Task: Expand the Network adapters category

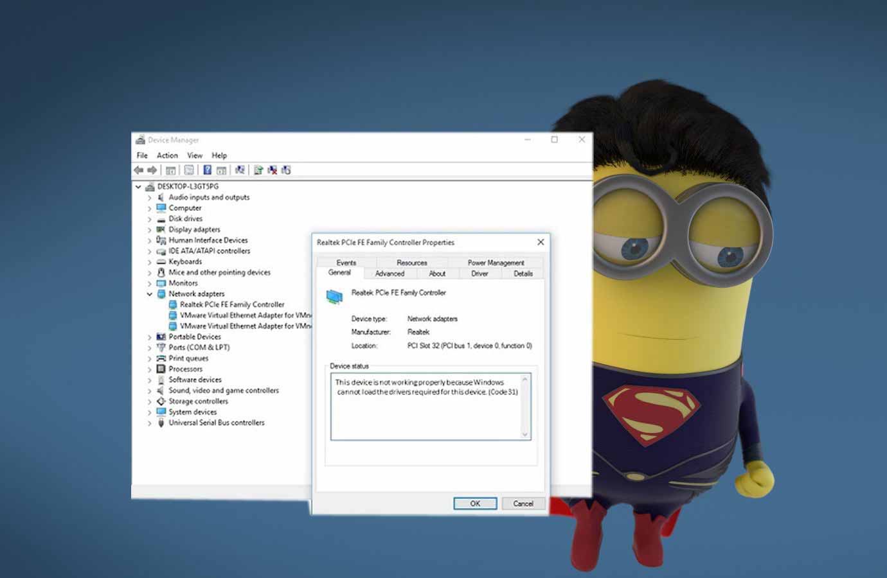Action: pyautogui.click(x=150, y=293)
